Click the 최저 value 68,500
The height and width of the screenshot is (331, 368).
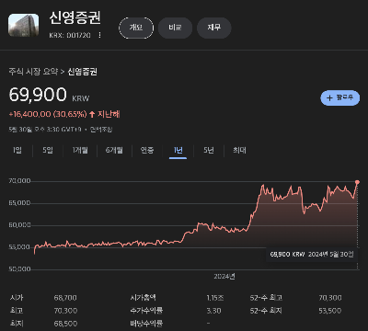65,324
